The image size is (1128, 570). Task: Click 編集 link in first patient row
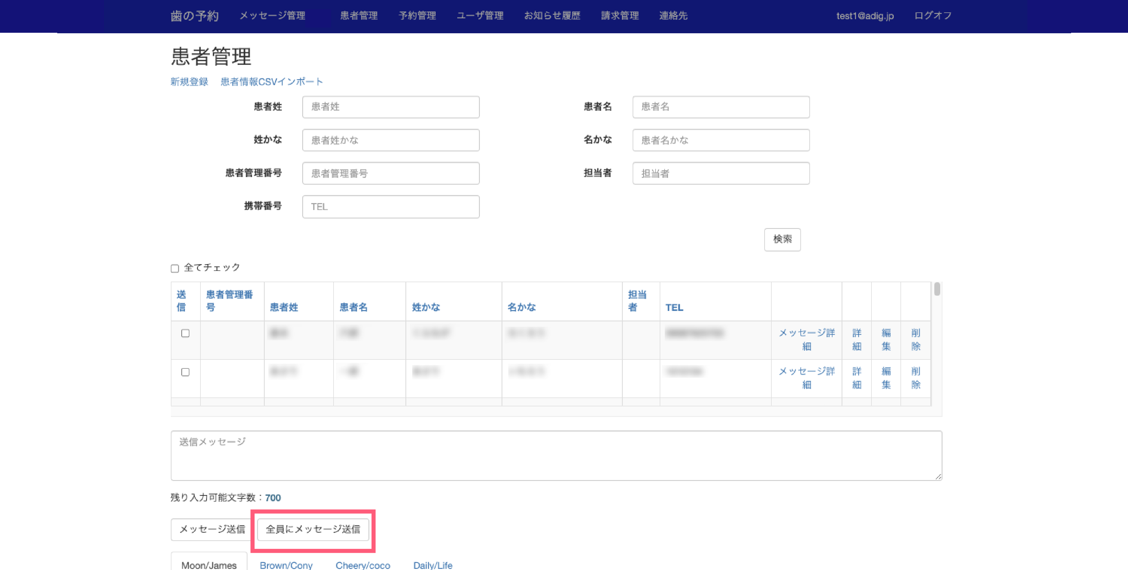[886, 340]
